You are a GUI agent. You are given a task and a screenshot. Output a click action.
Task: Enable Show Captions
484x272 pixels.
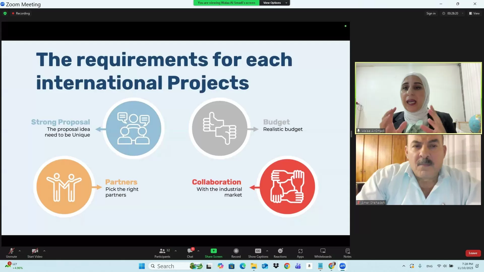pyautogui.click(x=258, y=253)
